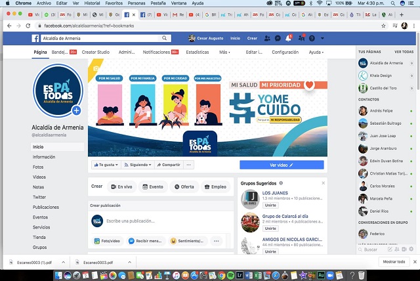Open the Favoritos menu in the menu bar
The width and height of the screenshot is (420, 281).
(x=114, y=3)
